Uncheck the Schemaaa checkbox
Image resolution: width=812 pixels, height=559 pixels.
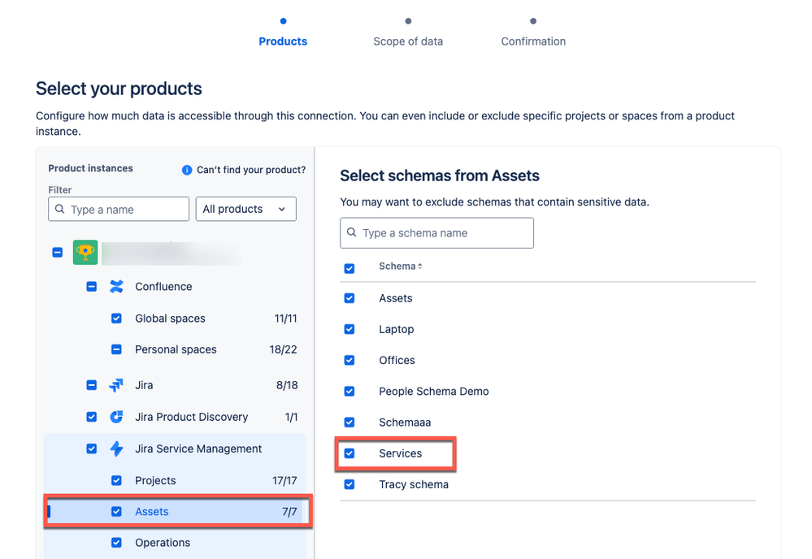350,422
